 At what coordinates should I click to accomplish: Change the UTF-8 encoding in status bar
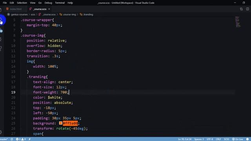point(210,139)
